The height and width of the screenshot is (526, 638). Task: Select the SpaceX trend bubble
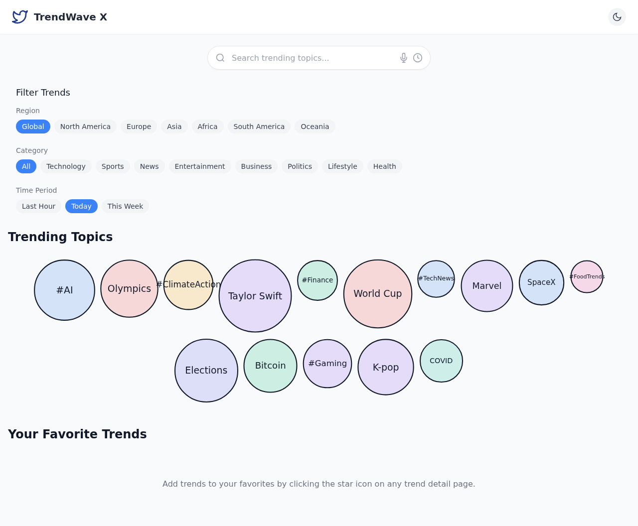click(541, 282)
